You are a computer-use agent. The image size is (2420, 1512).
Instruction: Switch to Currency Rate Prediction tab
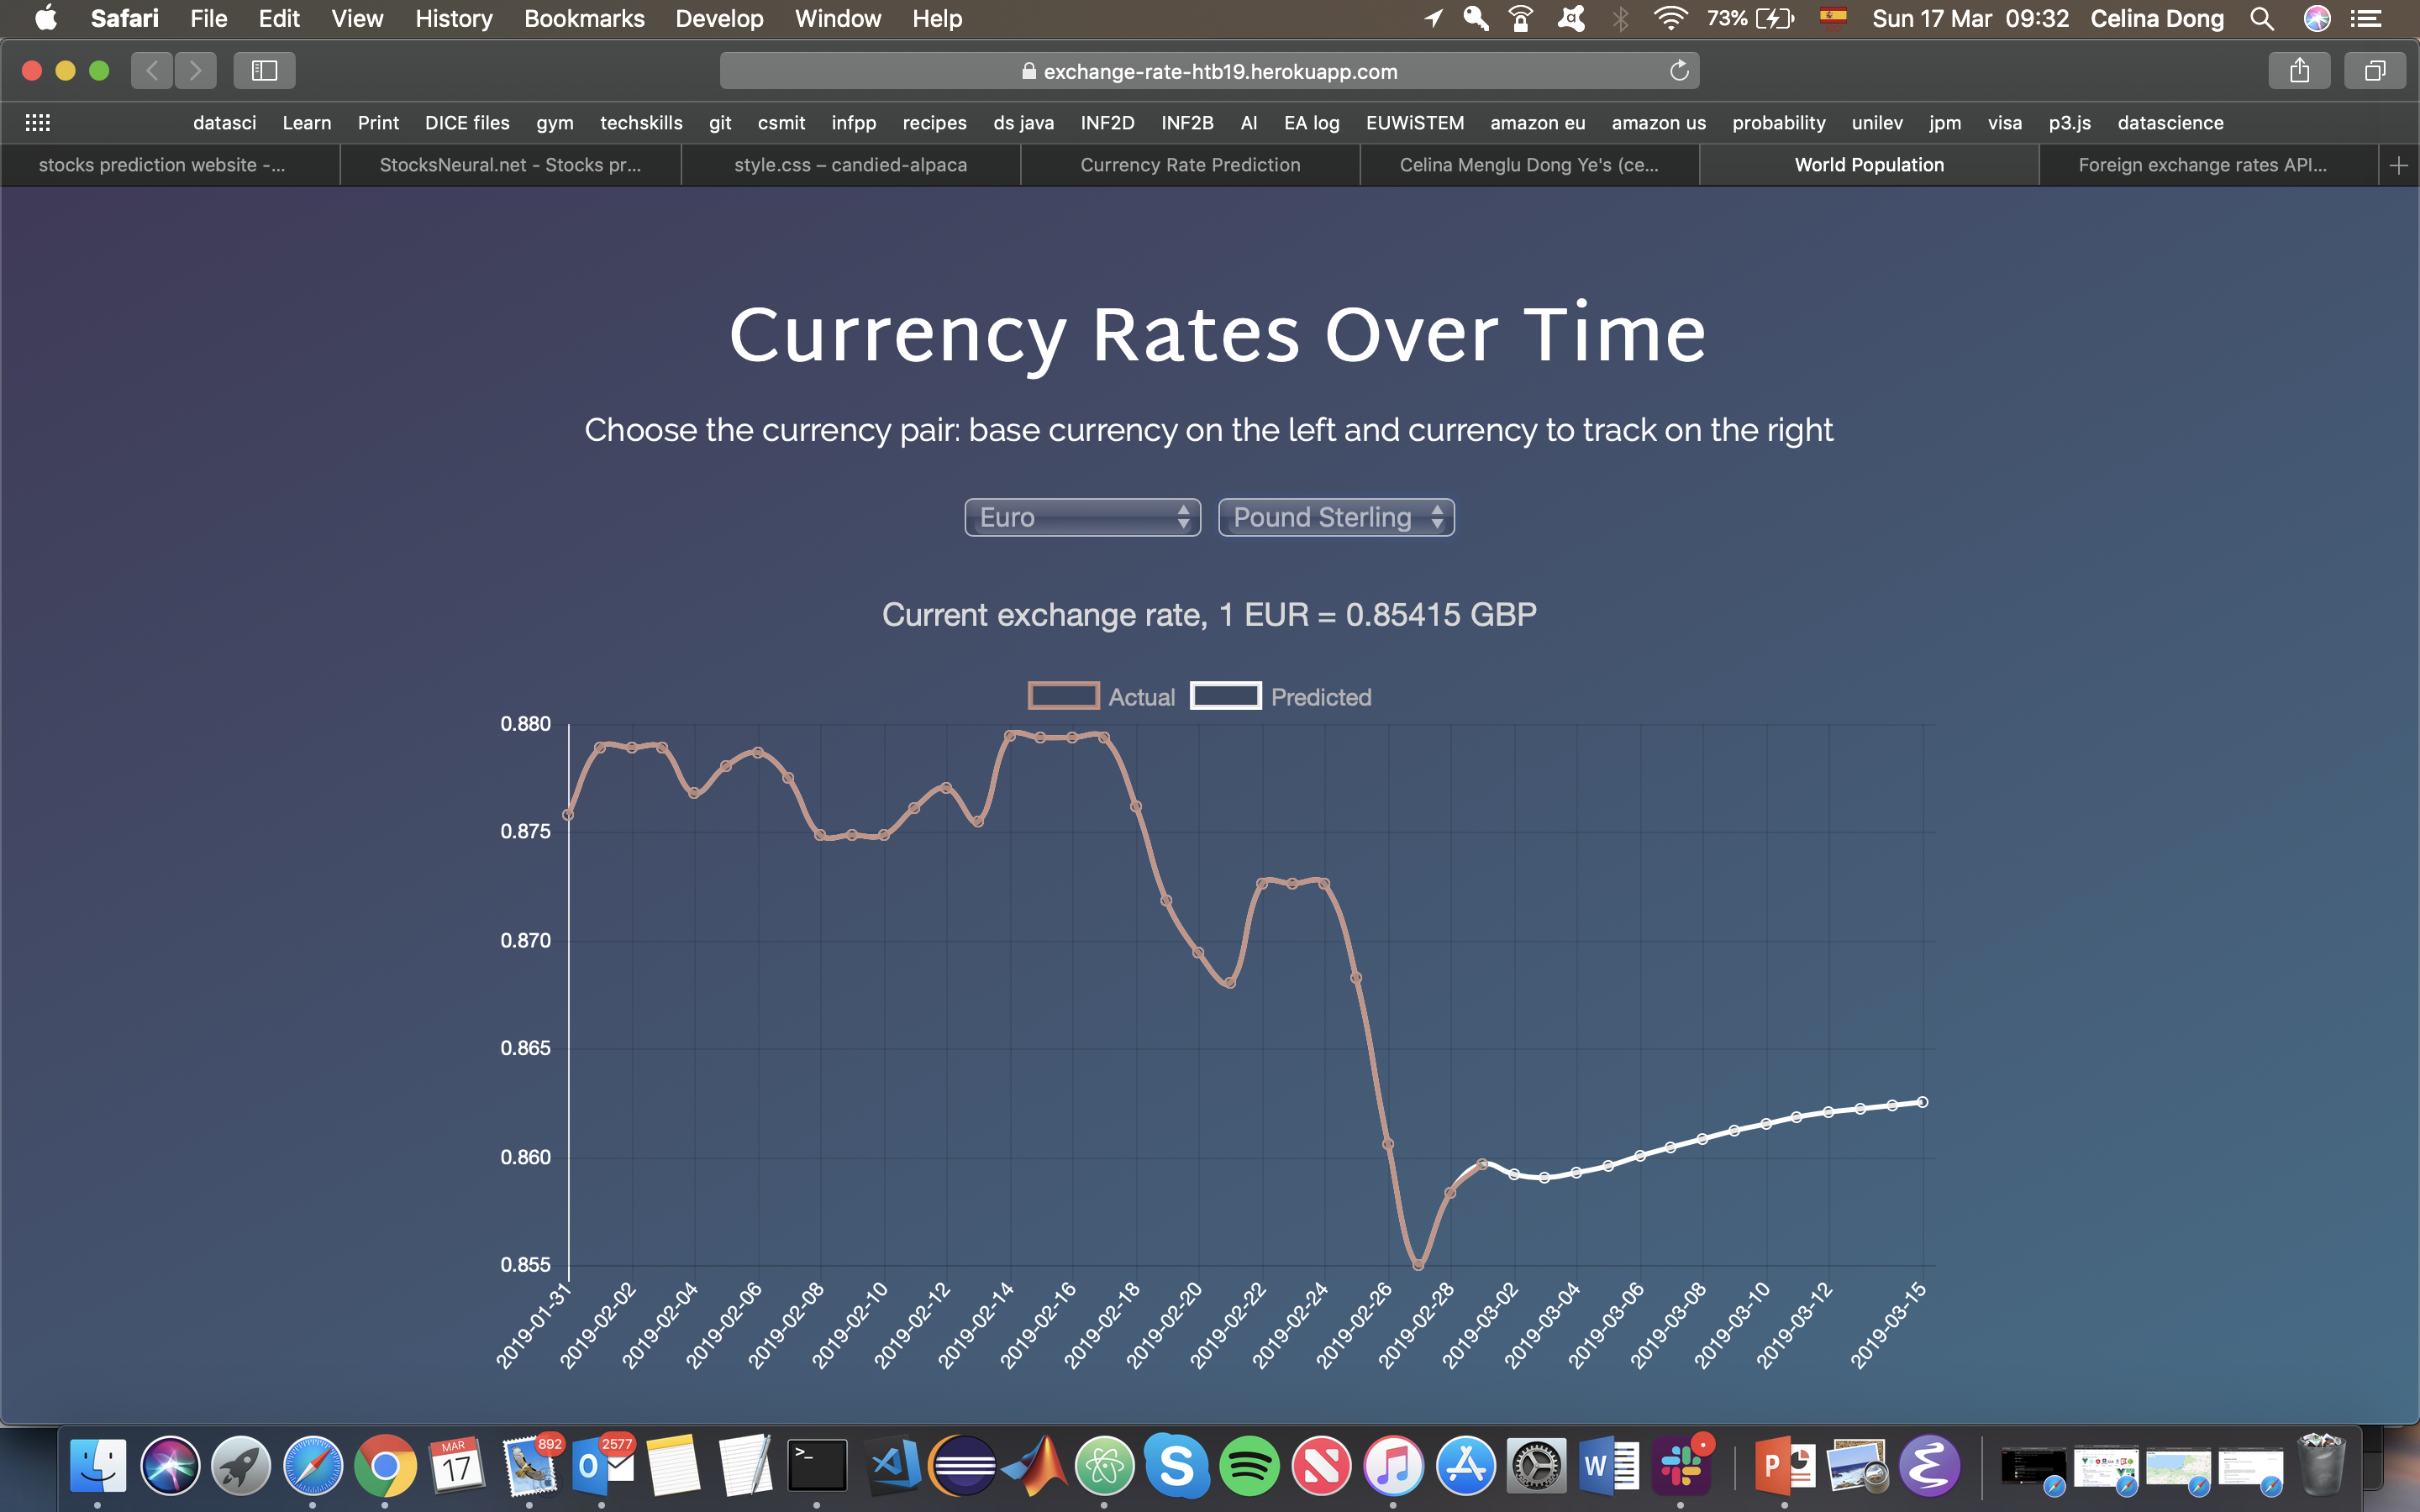(1190, 165)
